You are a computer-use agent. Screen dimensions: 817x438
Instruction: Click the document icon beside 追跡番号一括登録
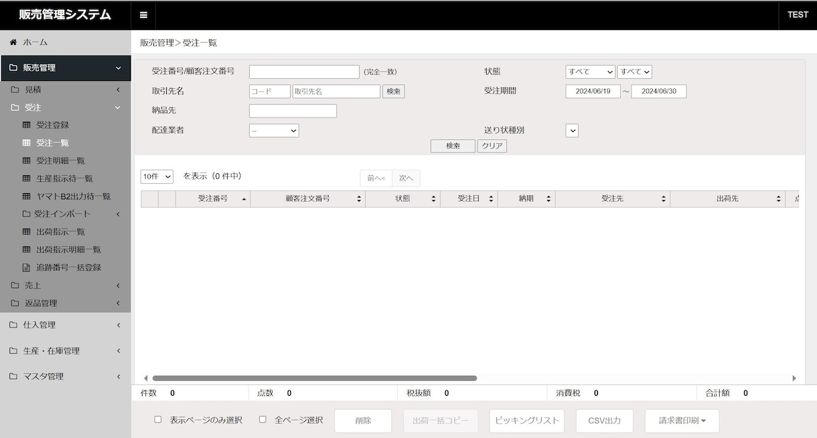click(x=27, y=267)
